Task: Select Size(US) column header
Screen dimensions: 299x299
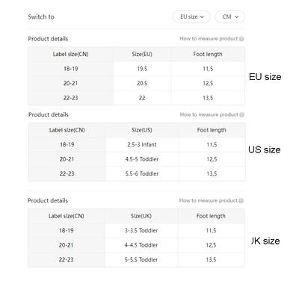Action: click(142, 130)
